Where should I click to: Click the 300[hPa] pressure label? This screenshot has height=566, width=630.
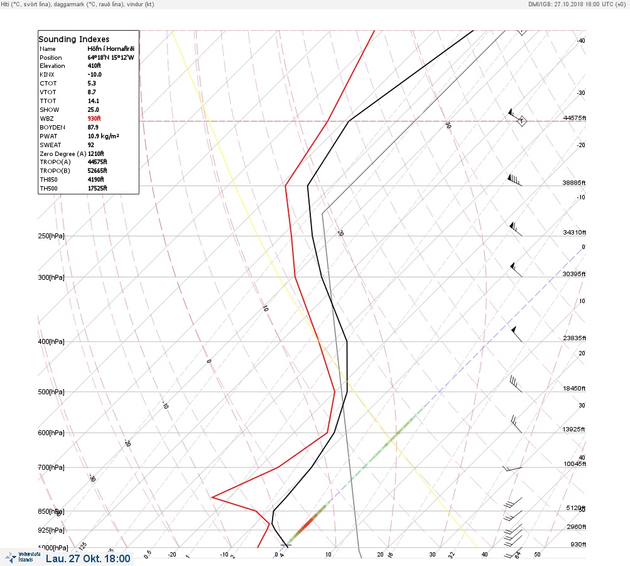(51, 277)
